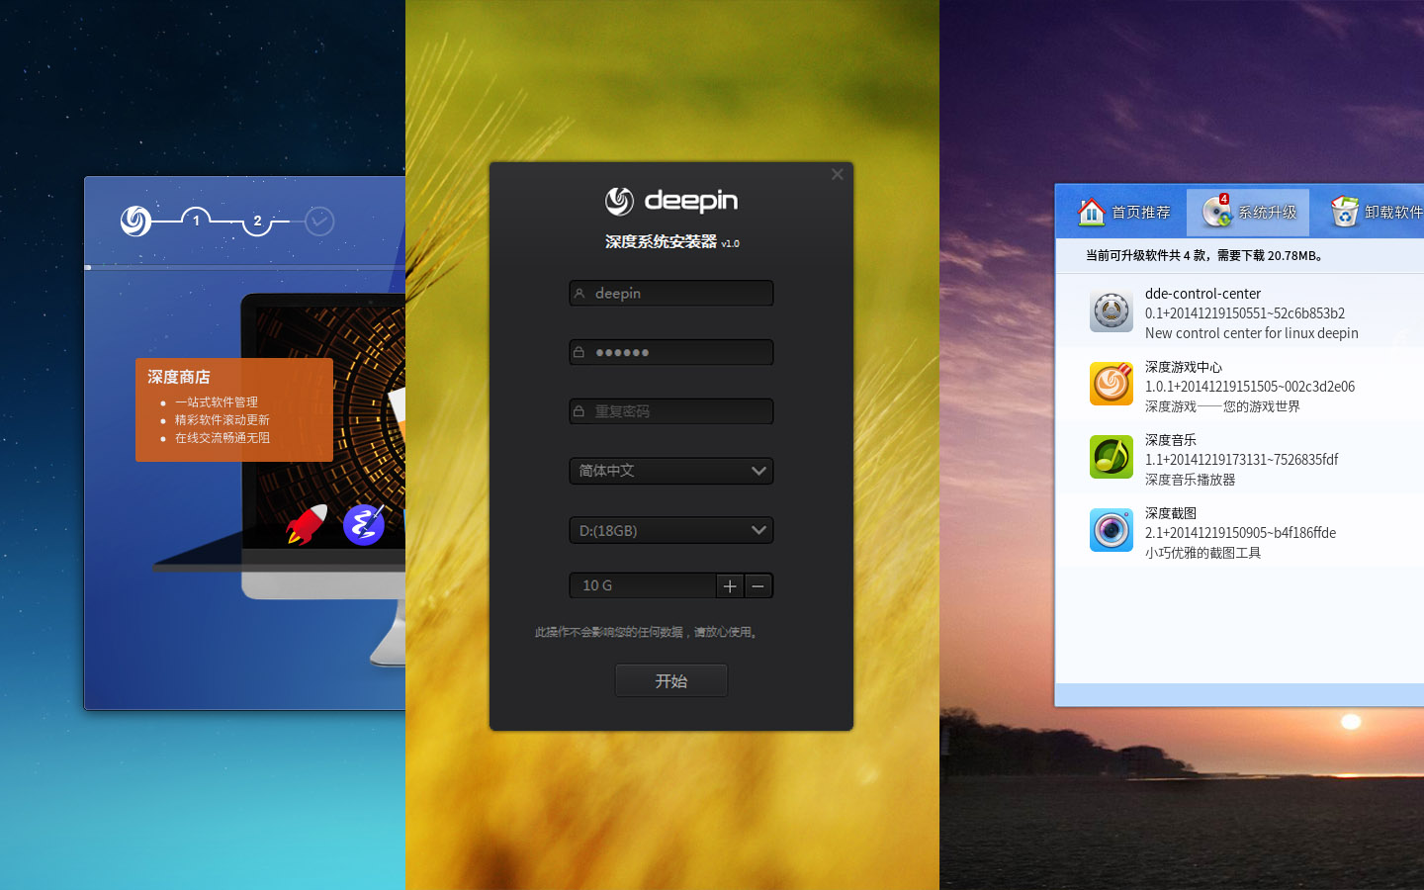The width and height of the screenshot is (1424, 890).
Task: Open the 简体中文 language dropdown
Action: (x=671, y=471)
